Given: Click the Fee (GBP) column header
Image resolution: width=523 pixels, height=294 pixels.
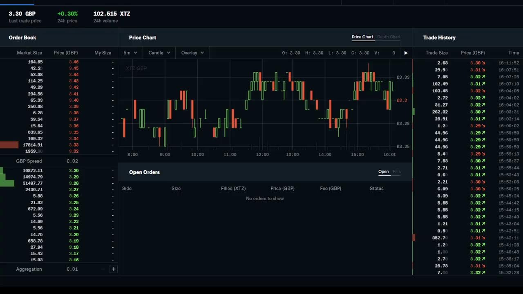Looking at the screenshot, I should point(331,188).
